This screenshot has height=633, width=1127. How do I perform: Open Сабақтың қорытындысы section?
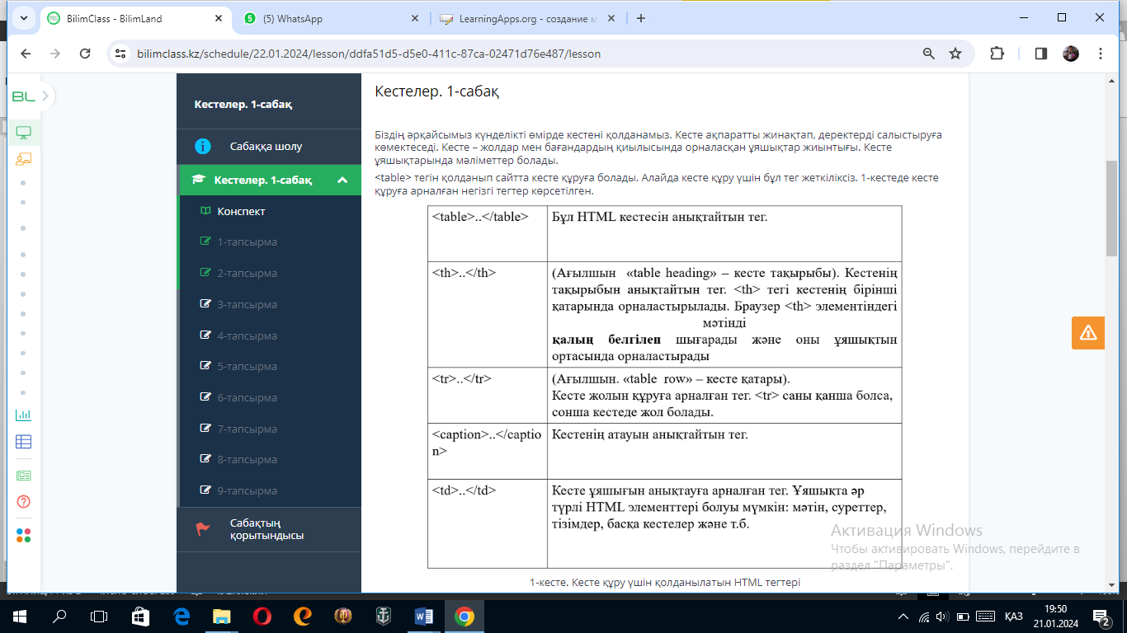click(x=271, y=529)
